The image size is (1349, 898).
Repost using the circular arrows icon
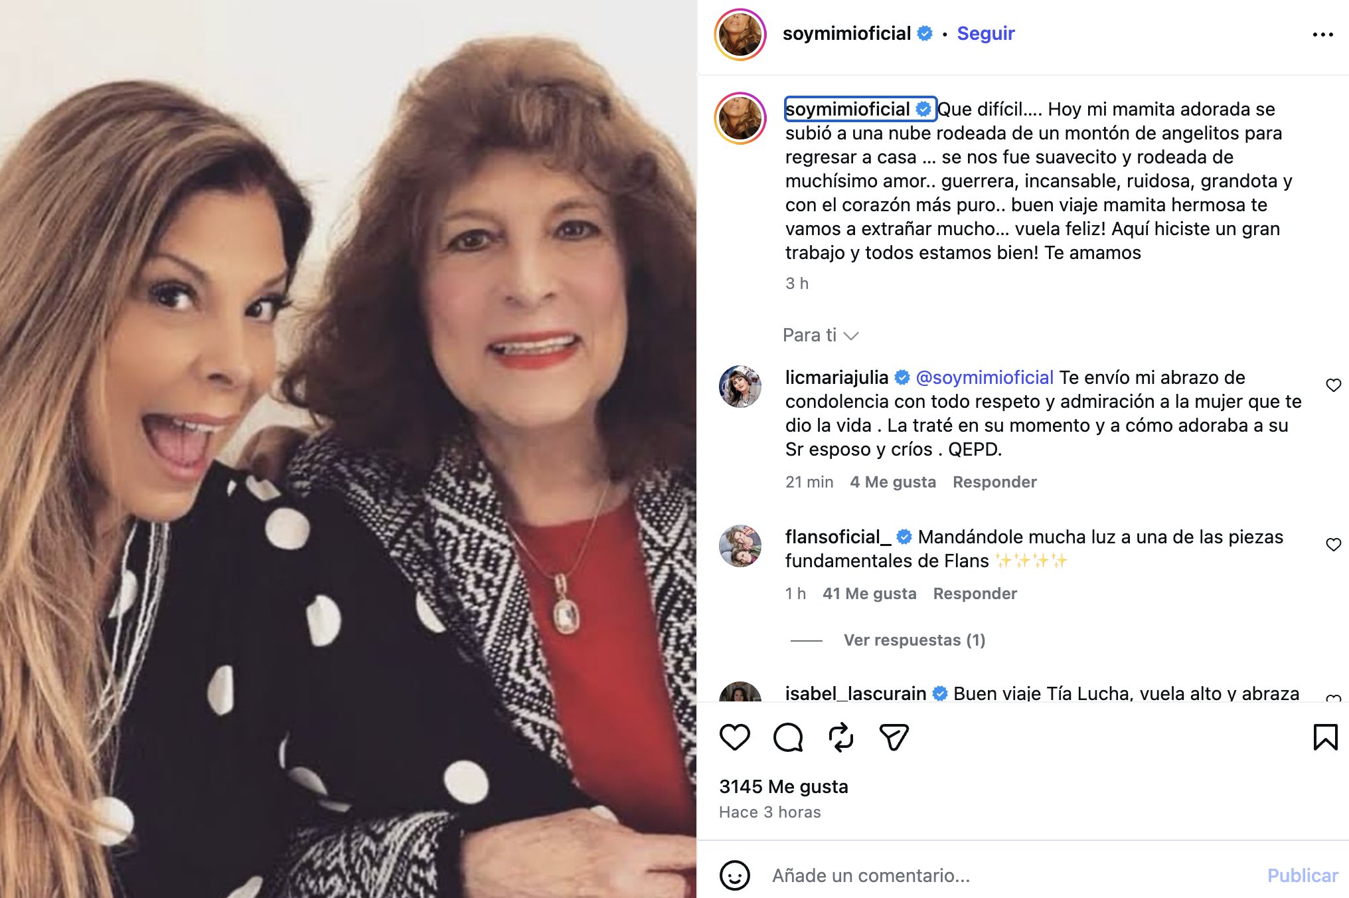tap(841, 737)
